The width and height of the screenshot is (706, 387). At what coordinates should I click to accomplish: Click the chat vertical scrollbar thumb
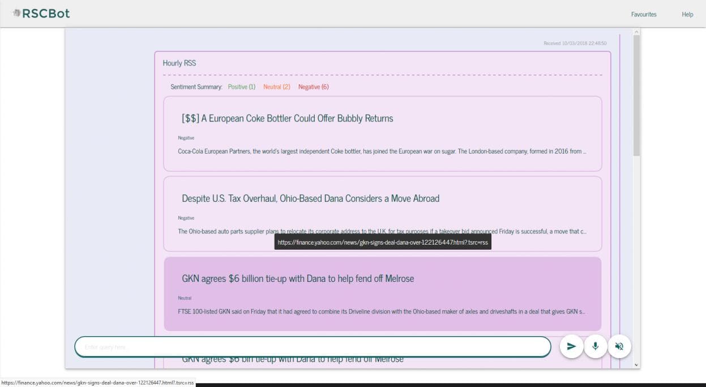point(636,95)
